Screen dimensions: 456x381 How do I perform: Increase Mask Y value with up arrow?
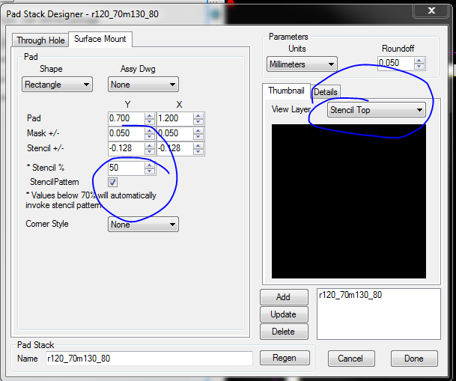point(150,130)
